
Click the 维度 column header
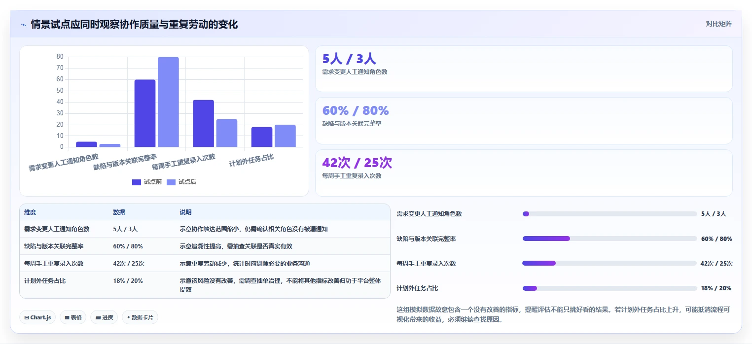coord(30,212)
